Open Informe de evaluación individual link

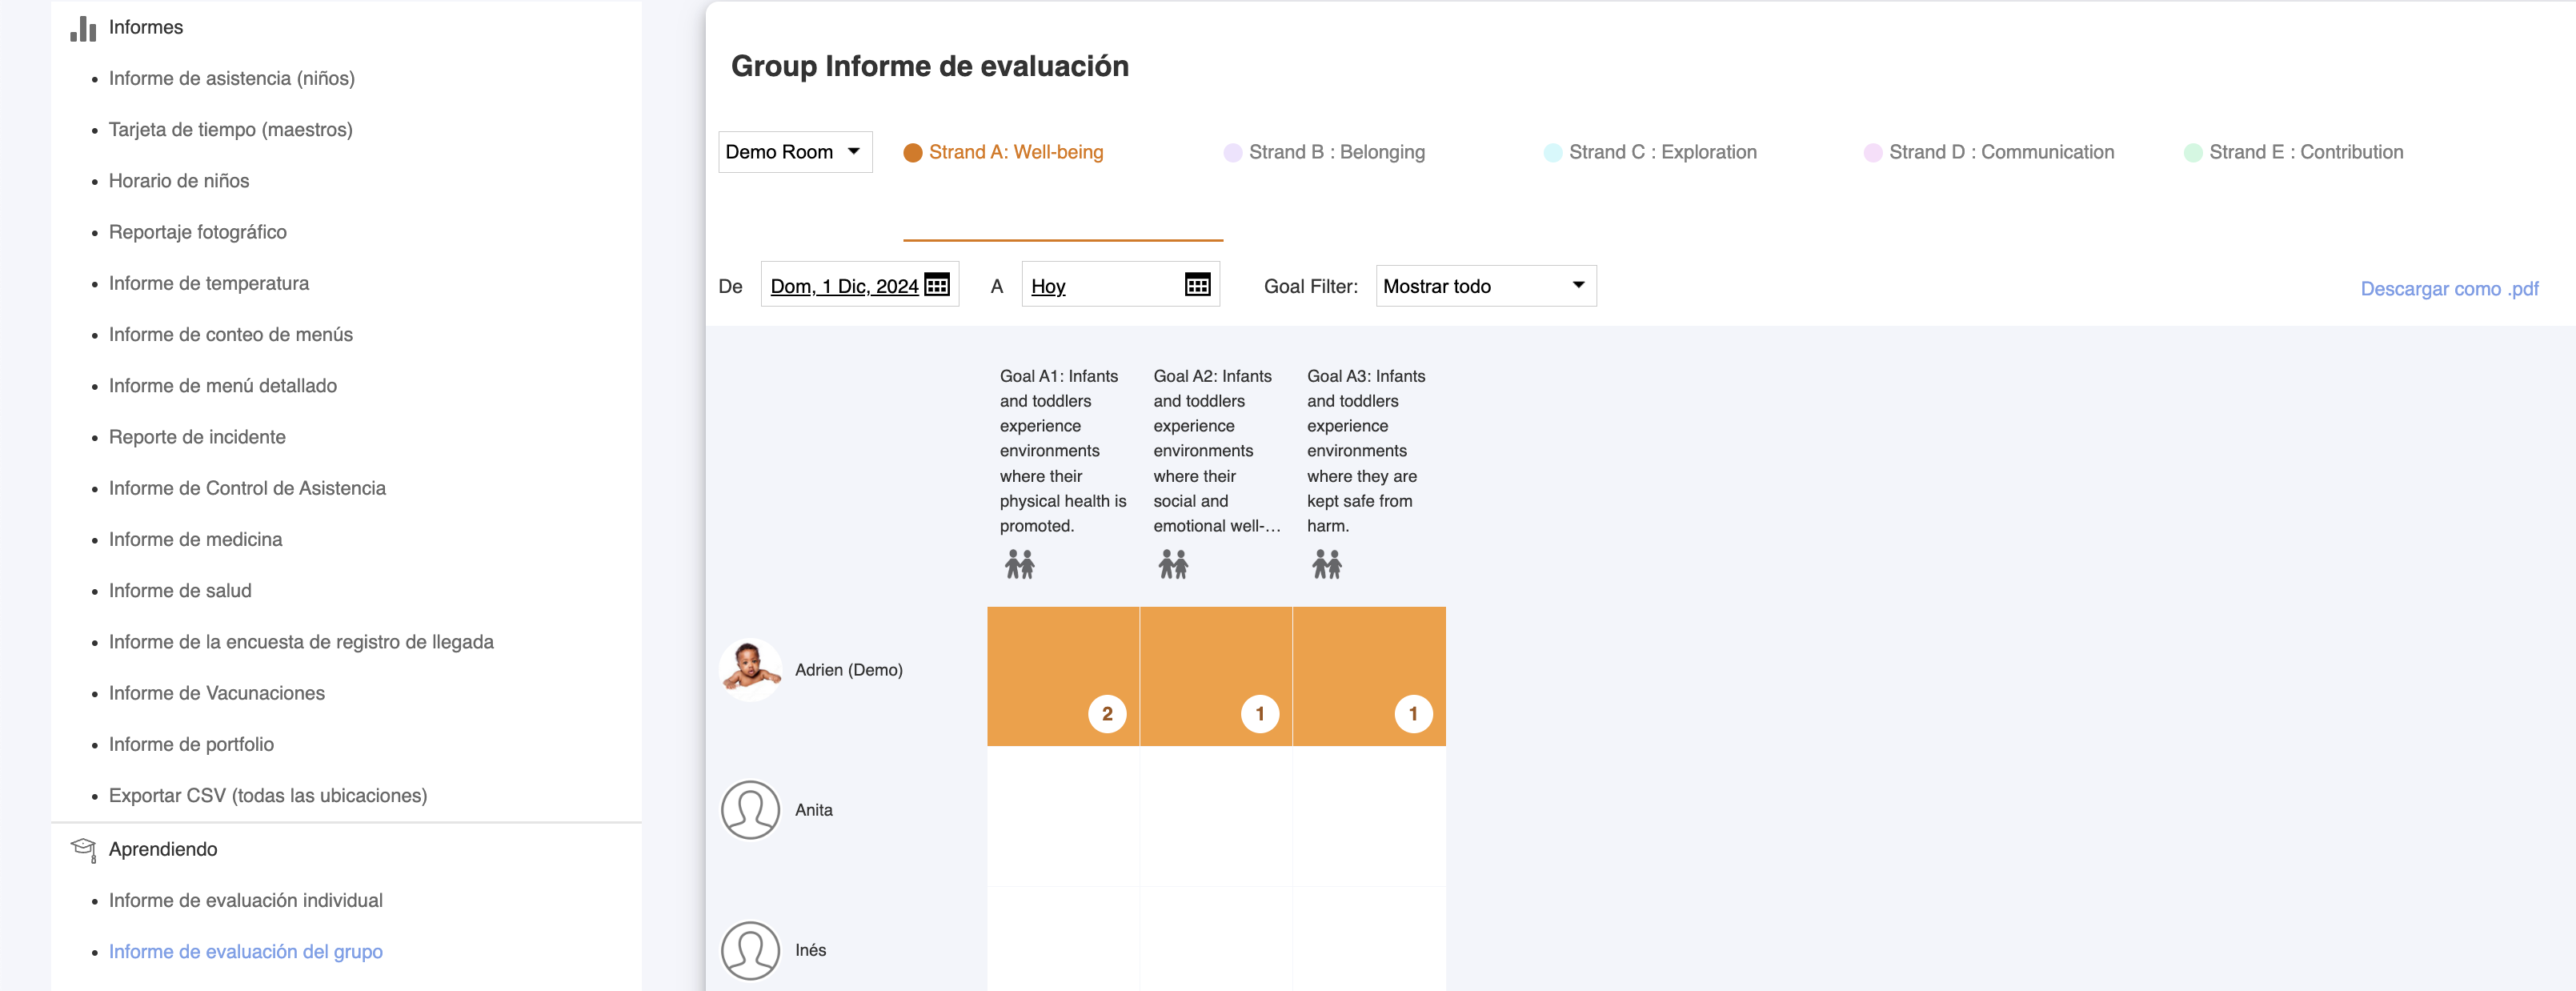(245, 900)
